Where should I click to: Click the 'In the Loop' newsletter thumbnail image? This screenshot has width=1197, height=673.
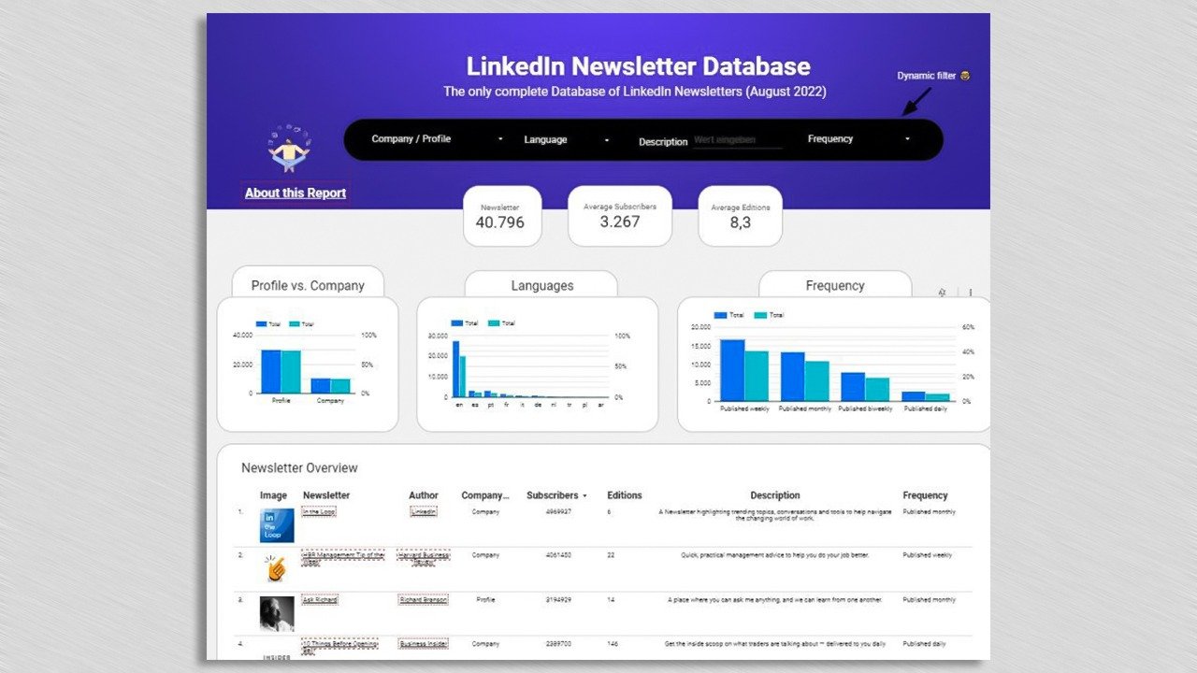[x=277, y=525]
